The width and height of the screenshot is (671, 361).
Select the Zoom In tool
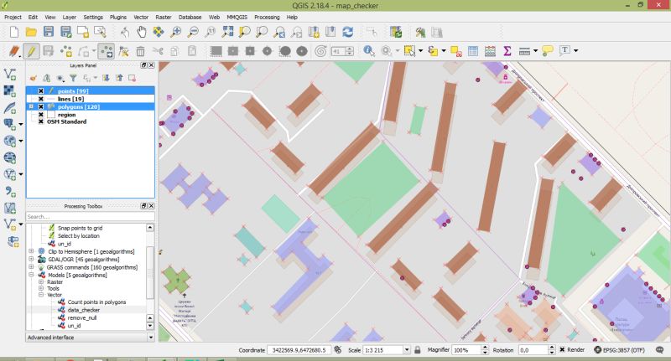176,32
